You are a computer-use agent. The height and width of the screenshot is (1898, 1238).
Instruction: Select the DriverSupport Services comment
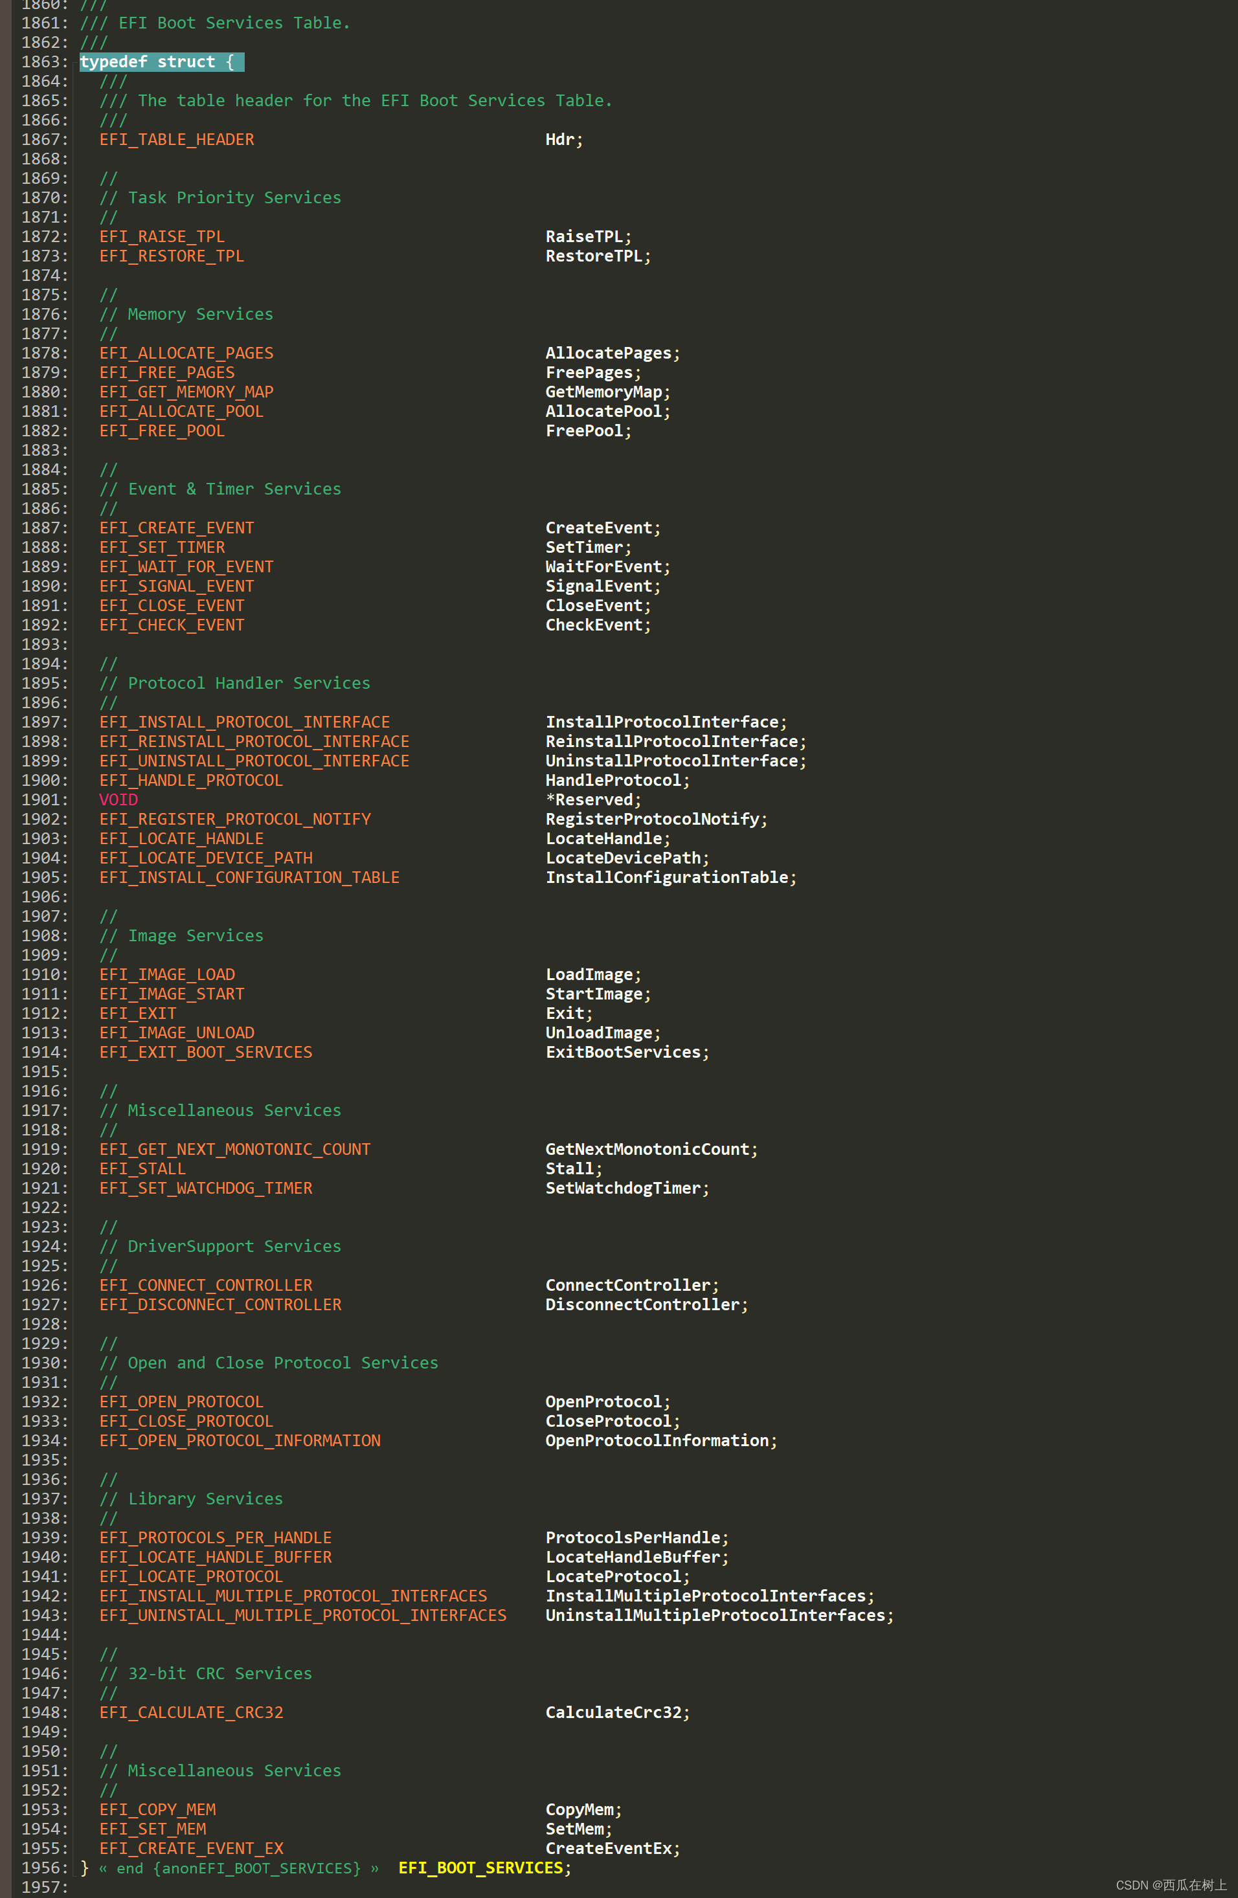(220, 1245)
